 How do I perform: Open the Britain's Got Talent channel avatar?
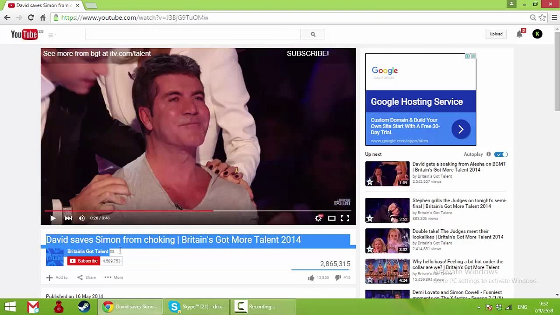coord(55,257)
